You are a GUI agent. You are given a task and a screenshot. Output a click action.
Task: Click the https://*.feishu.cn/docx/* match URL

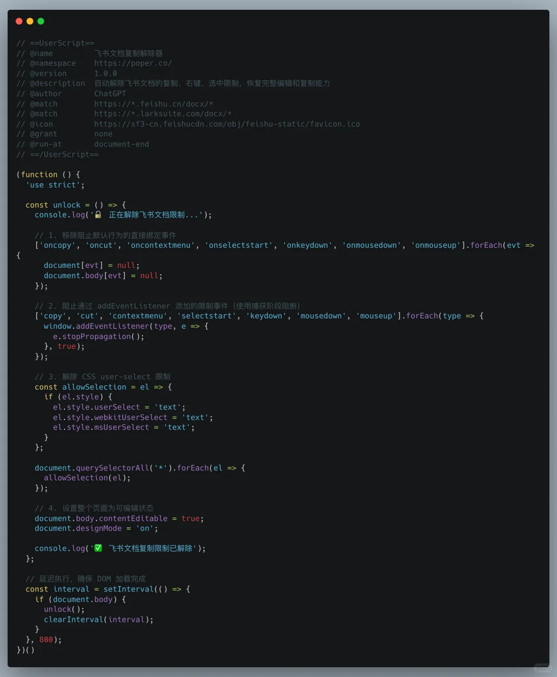tap(154, 104)
